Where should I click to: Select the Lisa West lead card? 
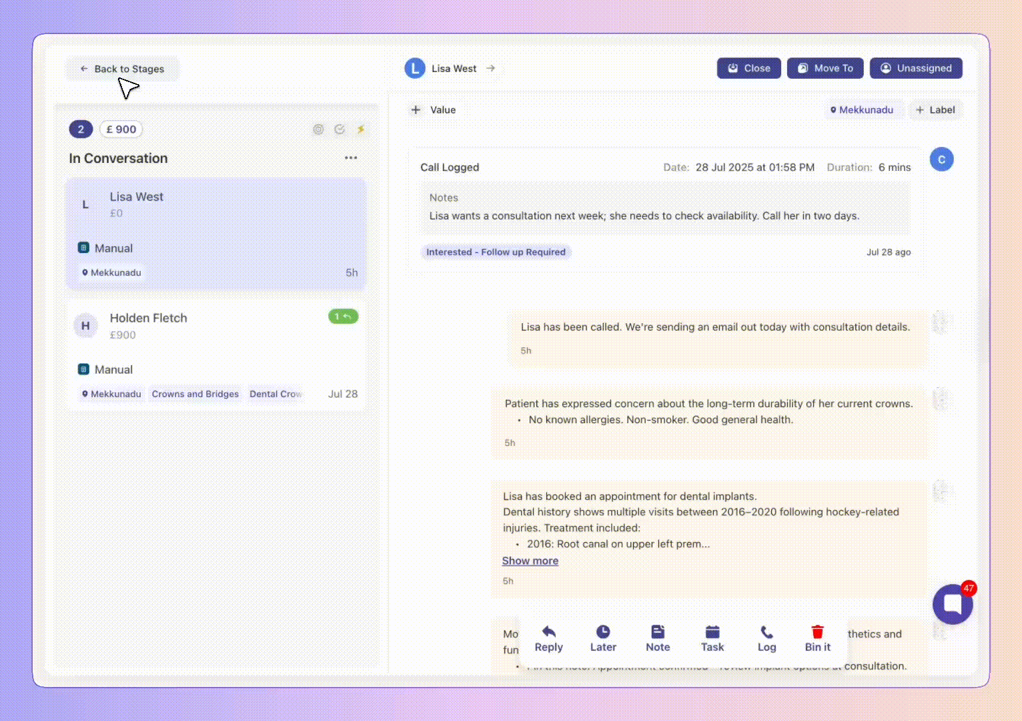pyautogui.click(x=217, y=234)
